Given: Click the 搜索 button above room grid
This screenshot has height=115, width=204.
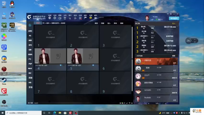Looking at the screenshot, I should click(122, 23).
